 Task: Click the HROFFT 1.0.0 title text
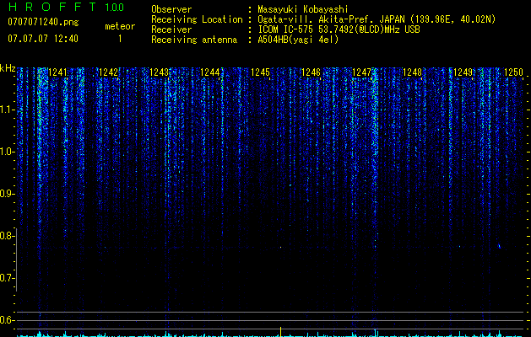coord(66,7)
